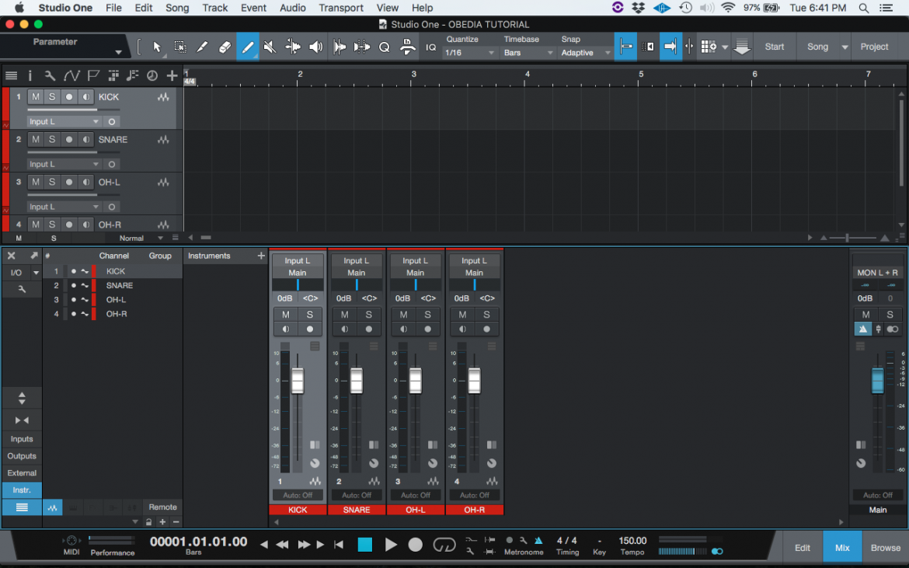Show the Instr. panel in the console
This screenshot has width=909, height=568.
coord(21,490)
